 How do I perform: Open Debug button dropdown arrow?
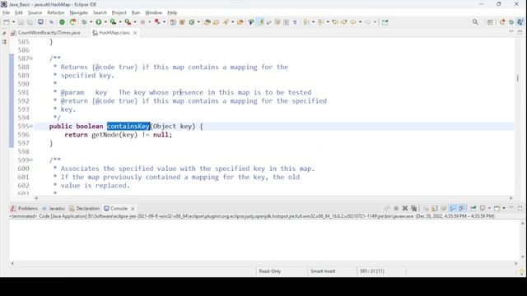91,22
